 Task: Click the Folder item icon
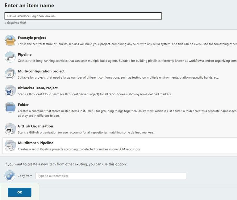click(x=10, y=107)
